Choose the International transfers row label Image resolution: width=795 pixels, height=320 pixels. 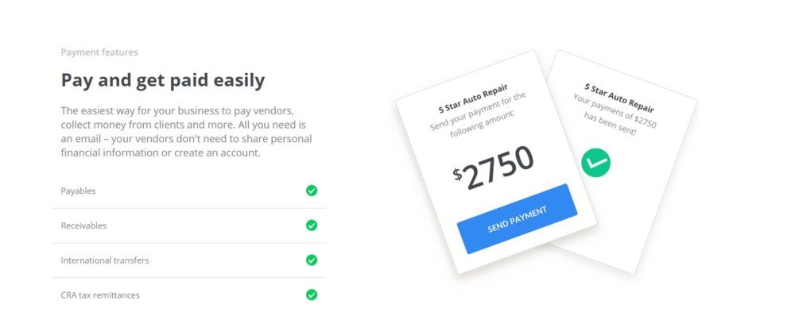104,260
